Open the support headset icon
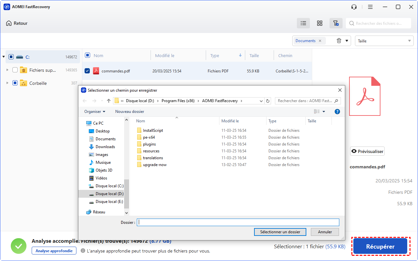 pyautogui.click(x=354, y=7)
